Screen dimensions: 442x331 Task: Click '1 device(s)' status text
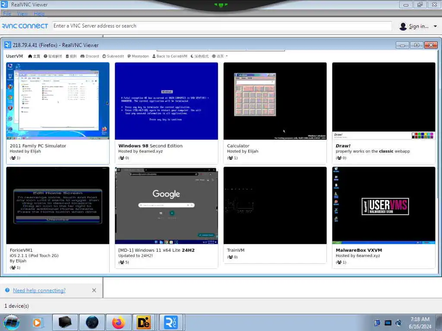[x=17, y=306]
